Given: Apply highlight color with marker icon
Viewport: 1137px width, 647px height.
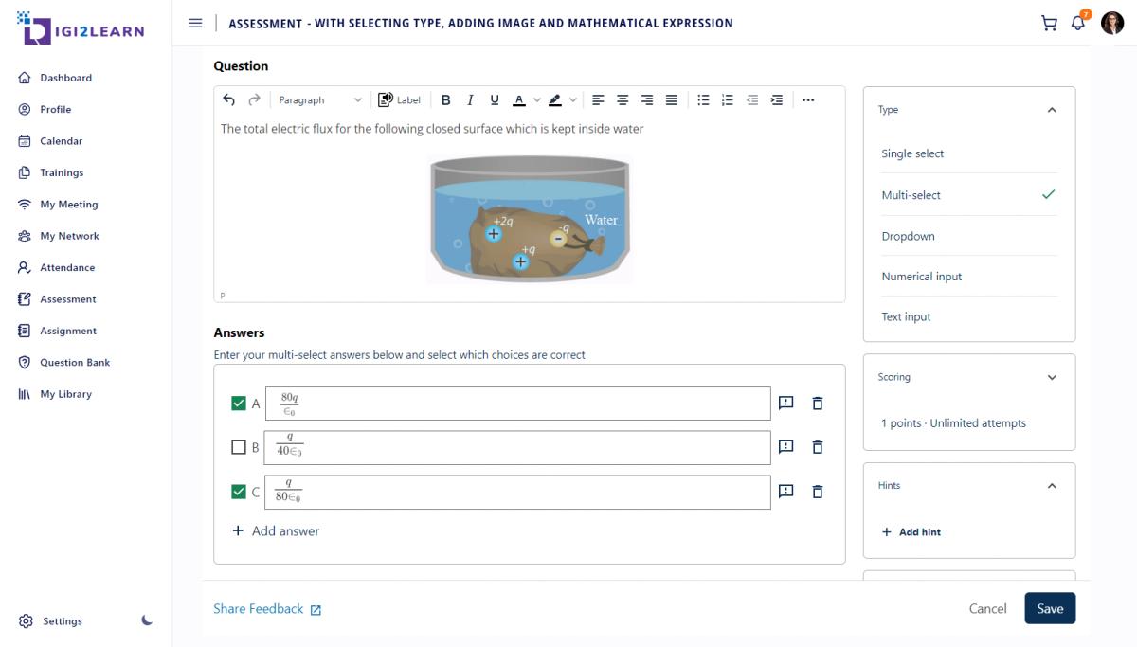Looking at the screenshot, I should (555, 99).
